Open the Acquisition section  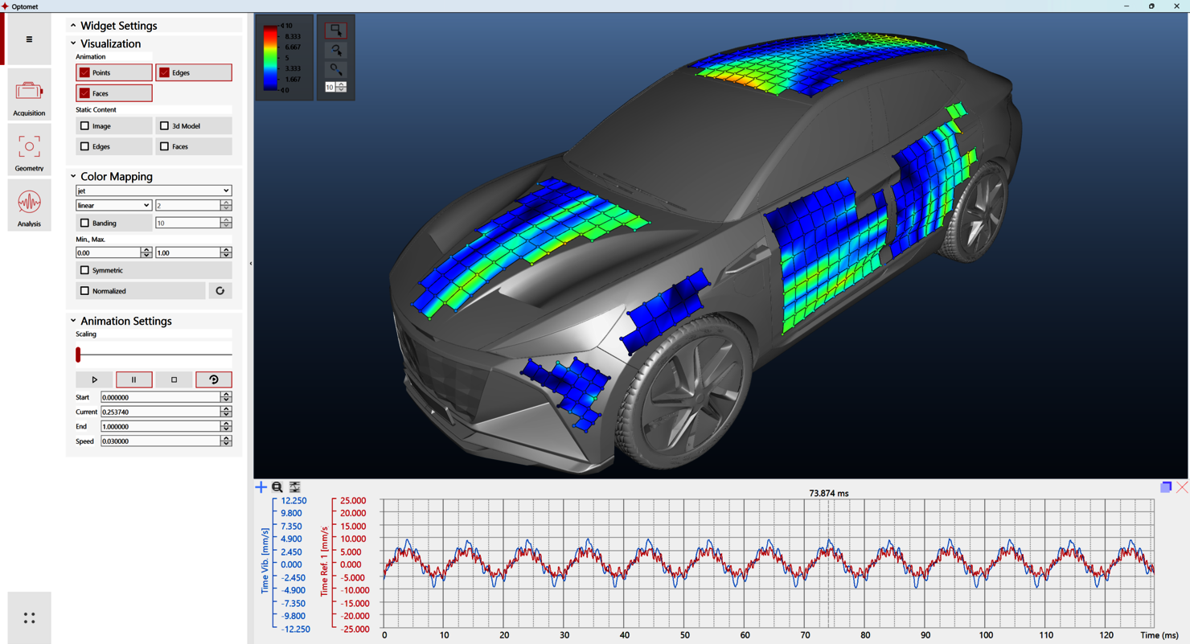pyautogui.click(x=29, y=96)
